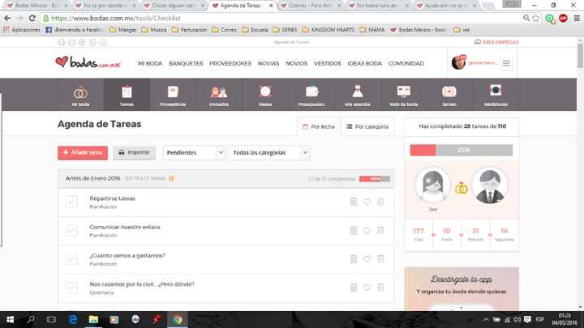Expand the Mangas bookmark folder
This screenshot has width=584, height=328.
pos(123,30)
